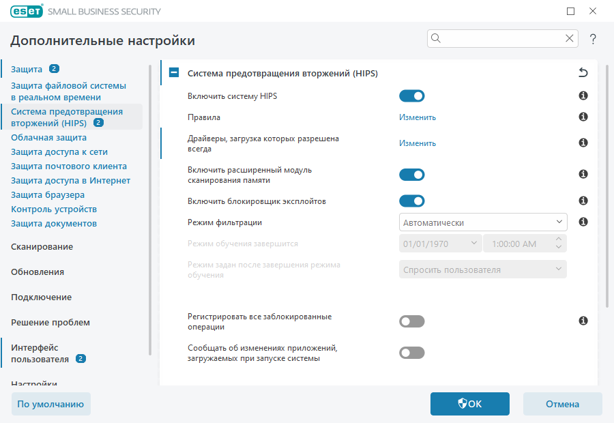Disable the 'Включить систему HIPS' toggle

[411, 96]
